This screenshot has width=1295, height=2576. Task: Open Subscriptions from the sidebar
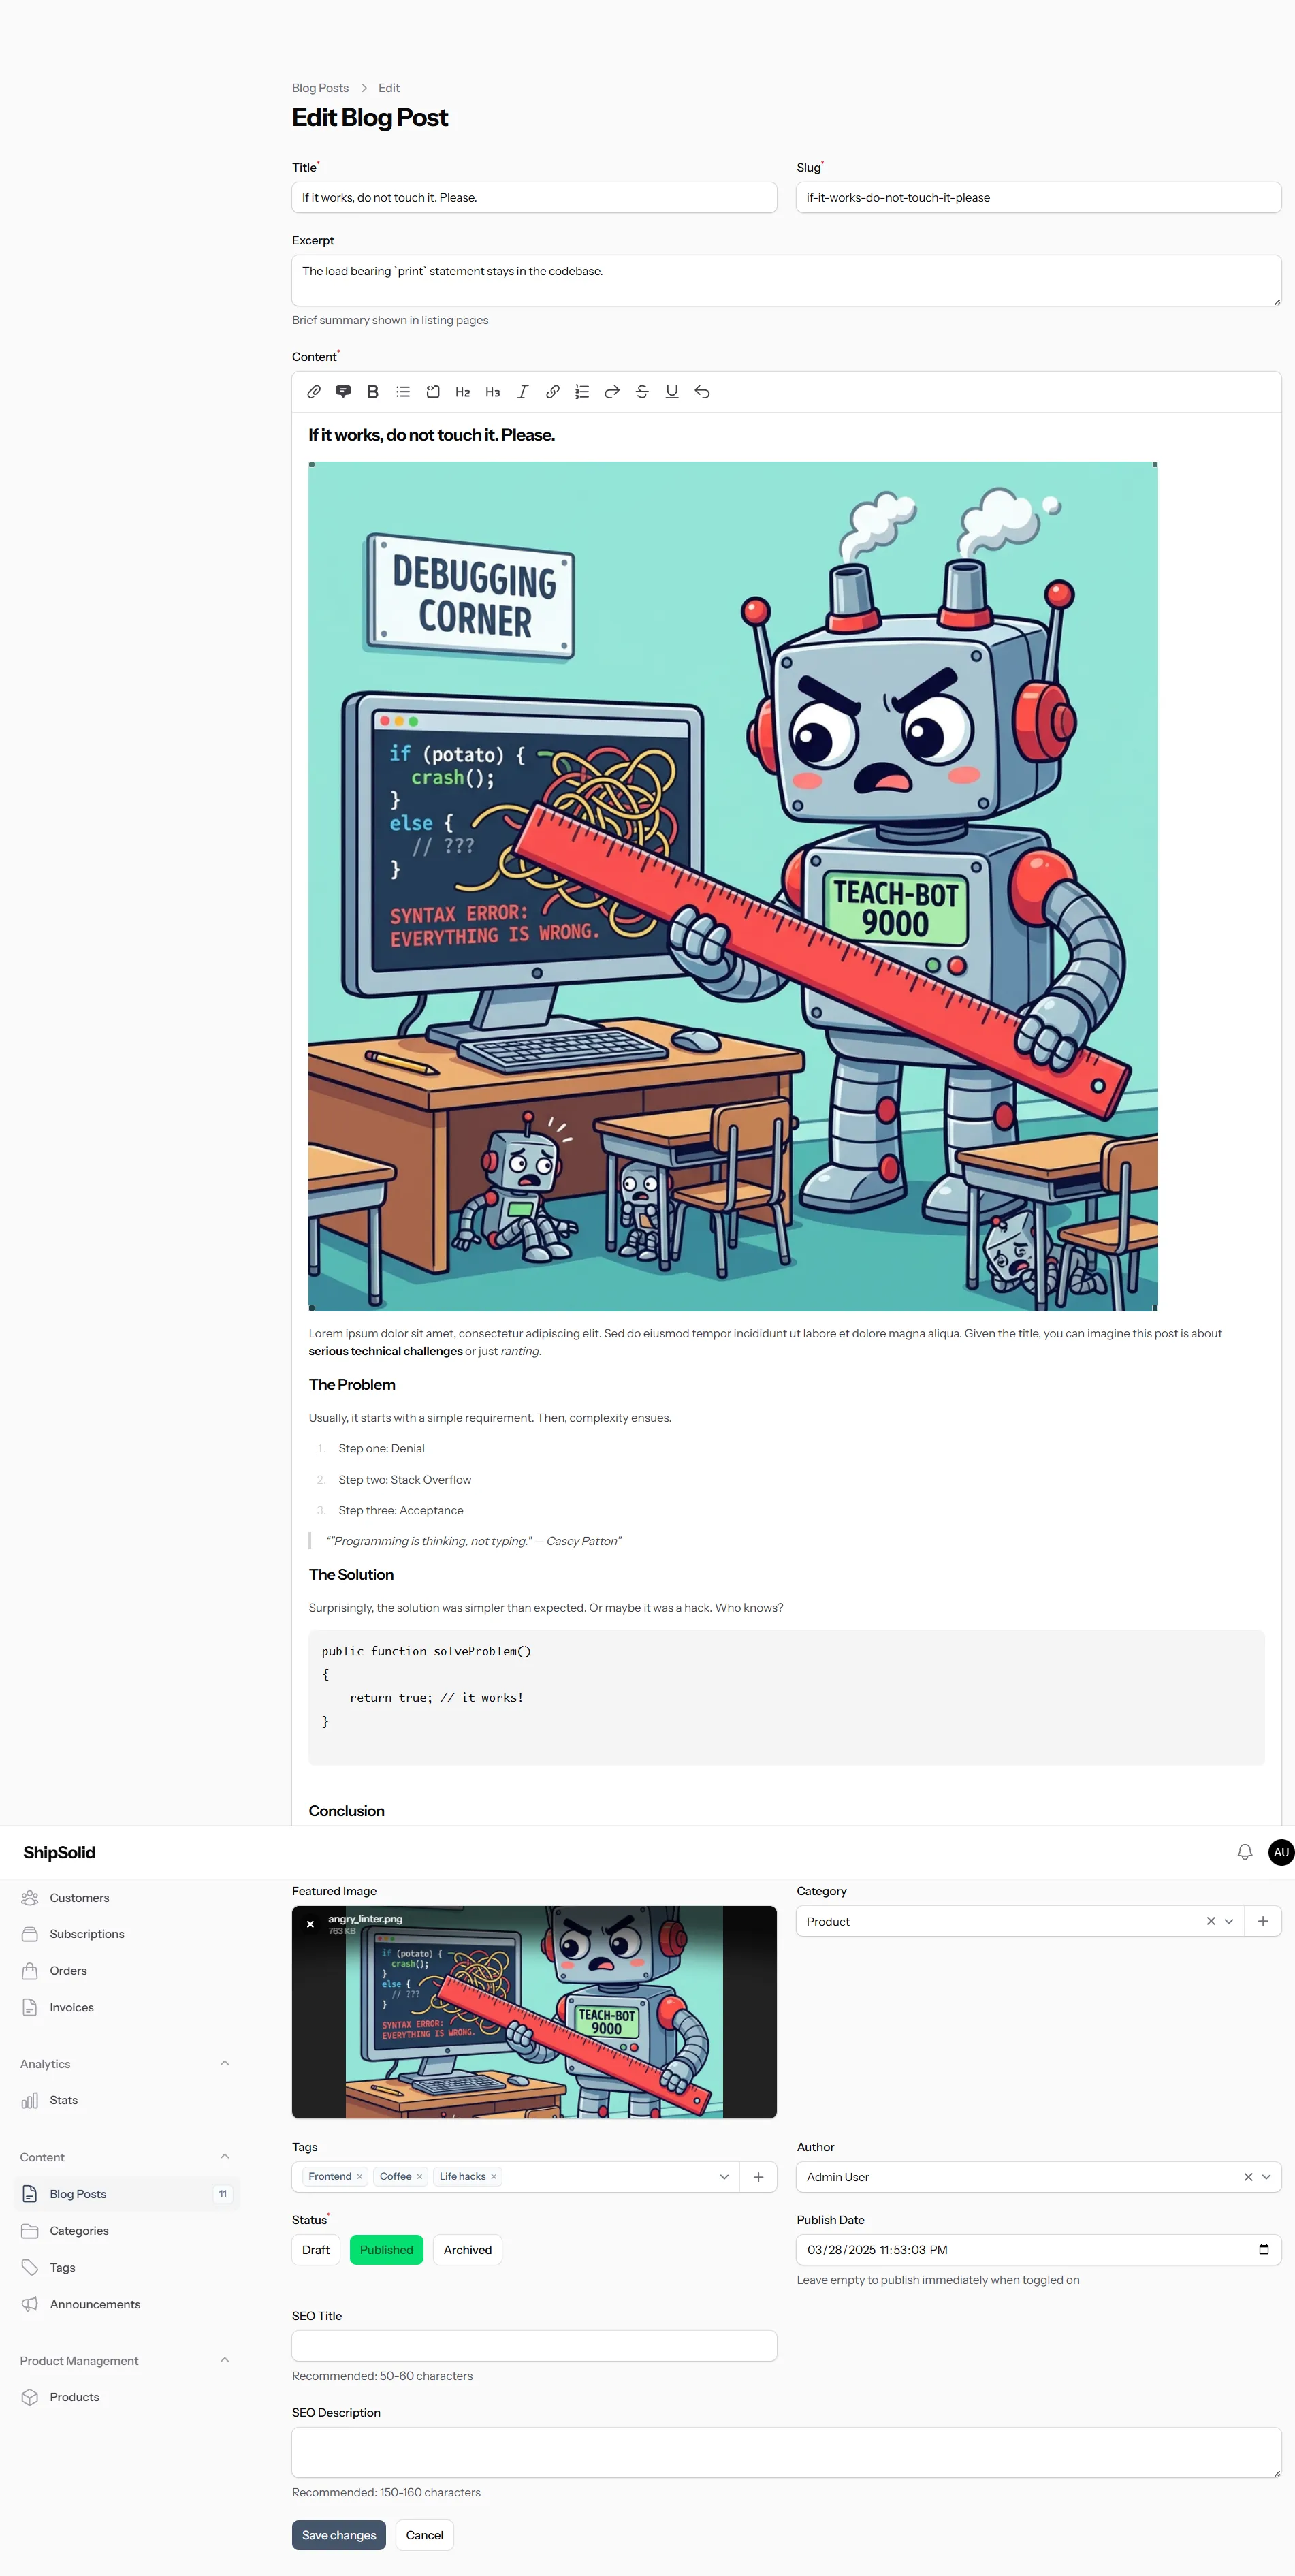pyautogui.click(x=87, y=1934)
